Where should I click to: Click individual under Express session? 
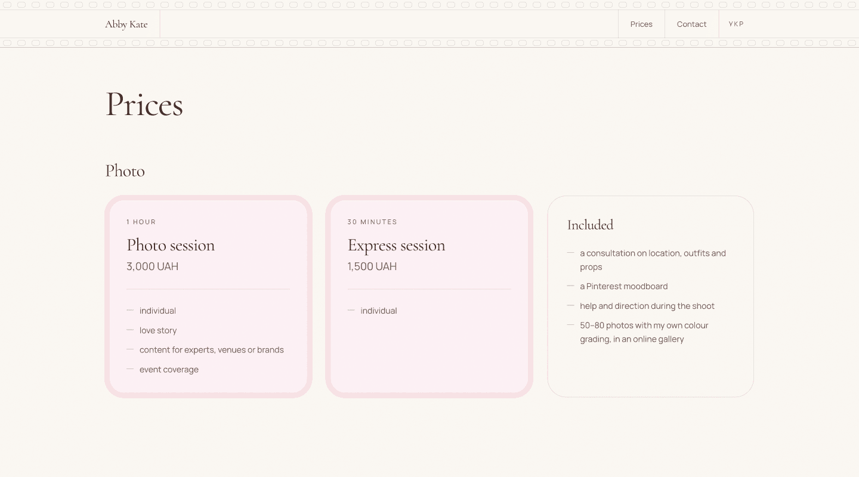tap(379, 311)
